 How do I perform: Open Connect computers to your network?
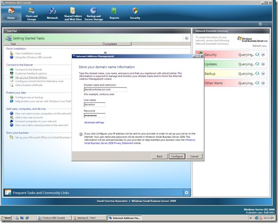(x=36, y=121)
